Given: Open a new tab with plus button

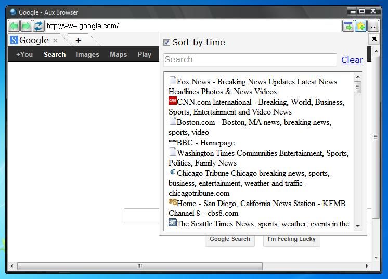Looking at the screenshot, I should tap(78, 40).
